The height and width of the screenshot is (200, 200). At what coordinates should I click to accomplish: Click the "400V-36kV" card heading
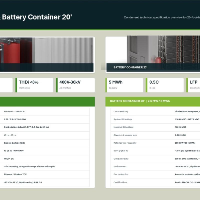coord(70,82)
